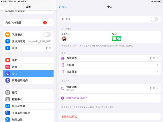Open the 声音 settings section
Viewport: 163px width, 122px height.
coord(28,67)
